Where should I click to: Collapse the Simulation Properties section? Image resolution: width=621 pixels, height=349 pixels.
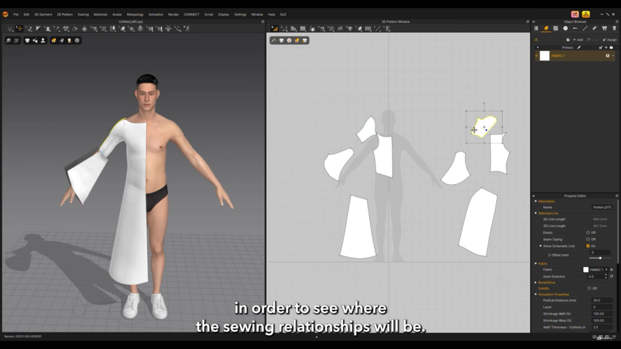536,295
